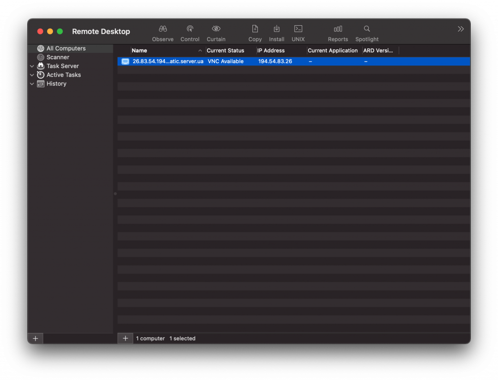Viewport: 498px width, 380px height.
Task: Click the Task Server icon
Action: (x=41, y=66)
